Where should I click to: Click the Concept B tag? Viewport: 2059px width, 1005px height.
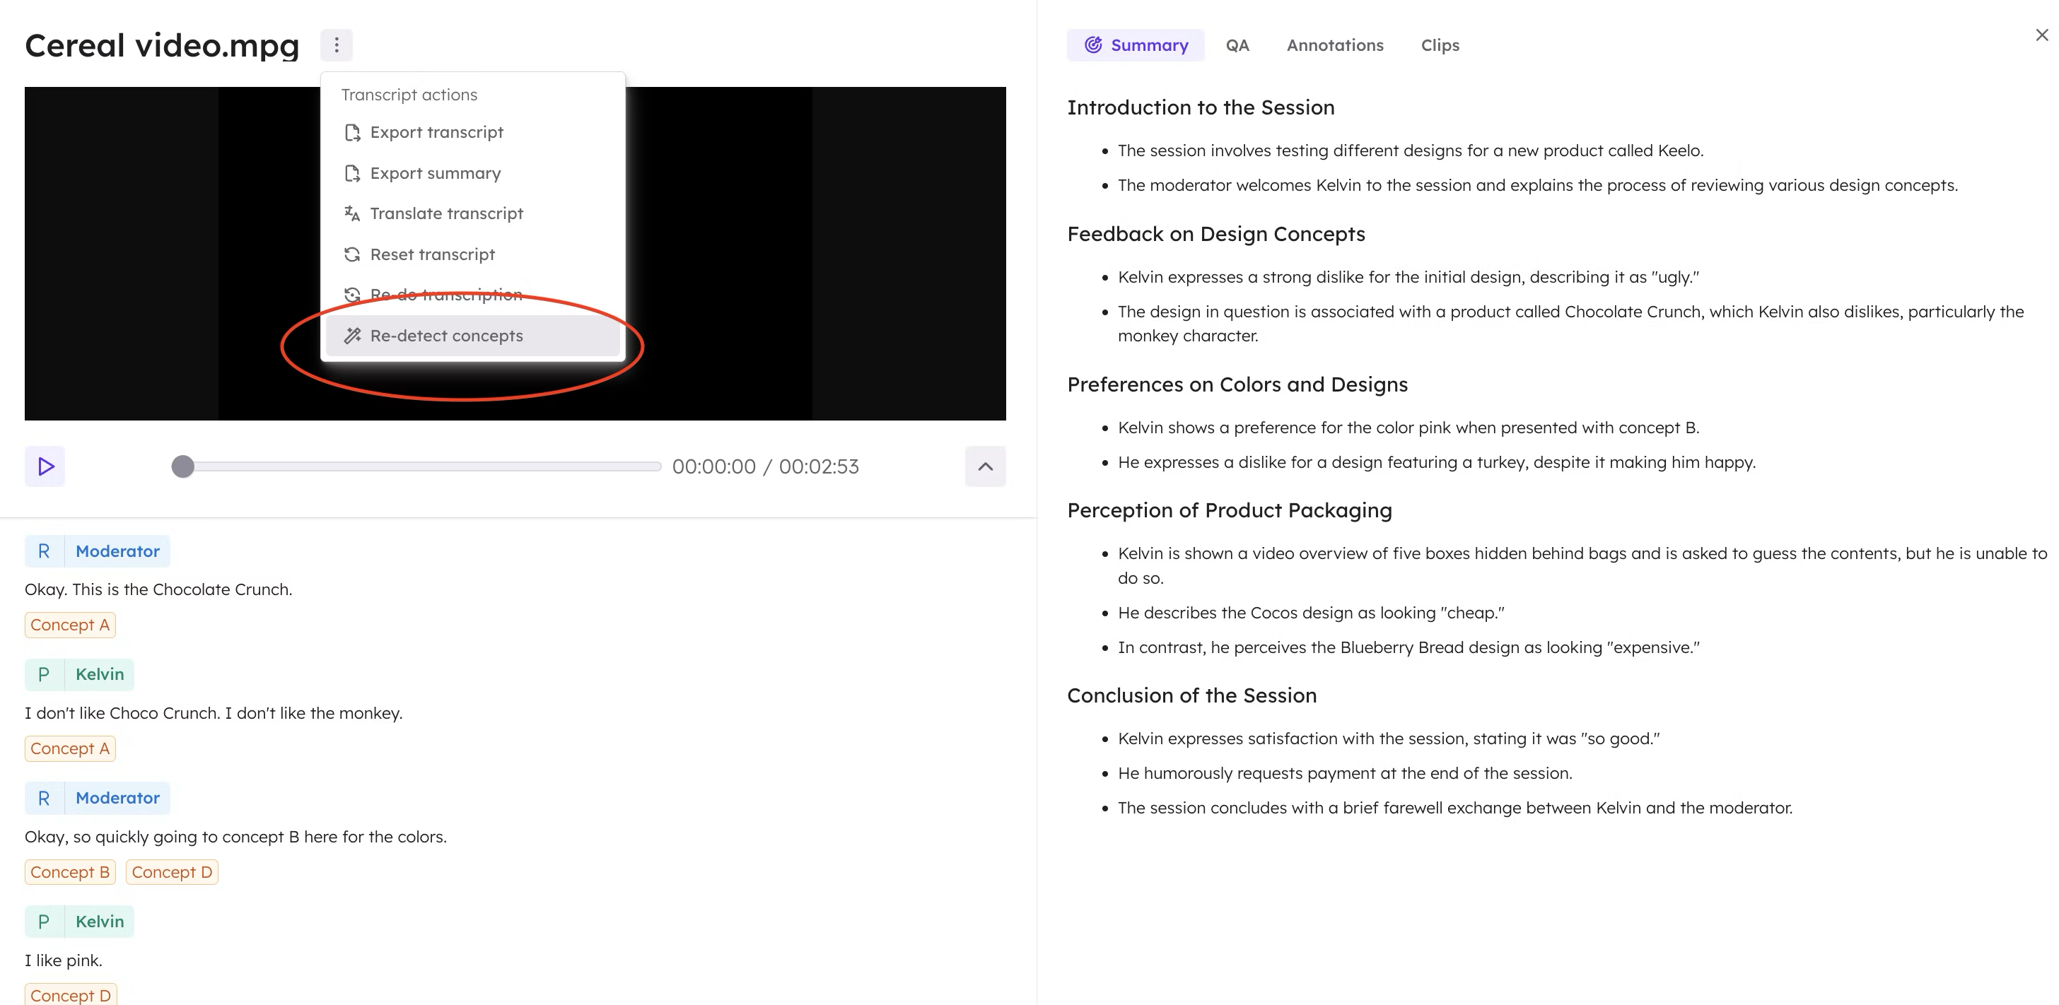69,872
